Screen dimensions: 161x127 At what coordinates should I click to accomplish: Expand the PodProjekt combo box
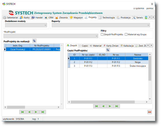pyautogui.click(x=51, y=36)
